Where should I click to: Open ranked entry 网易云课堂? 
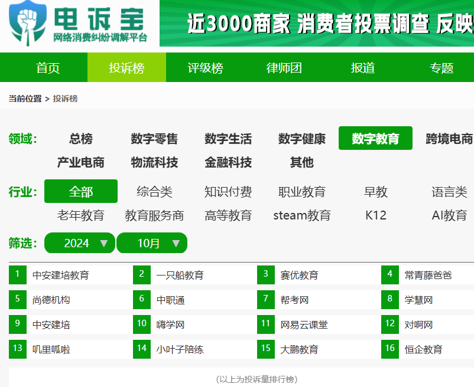click(304, 324)
